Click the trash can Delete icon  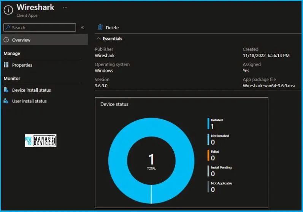point(100,27)
